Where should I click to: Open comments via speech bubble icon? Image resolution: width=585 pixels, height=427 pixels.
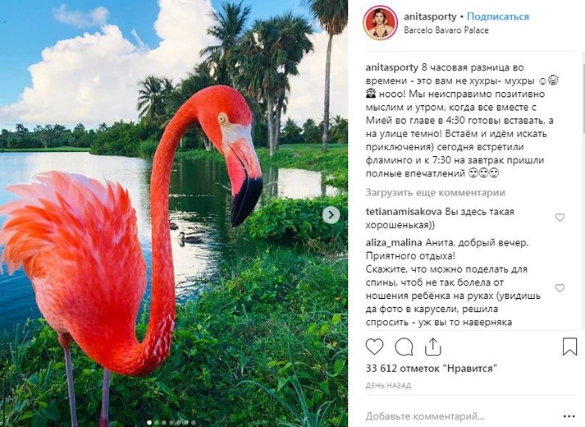[x=404, y=347]
